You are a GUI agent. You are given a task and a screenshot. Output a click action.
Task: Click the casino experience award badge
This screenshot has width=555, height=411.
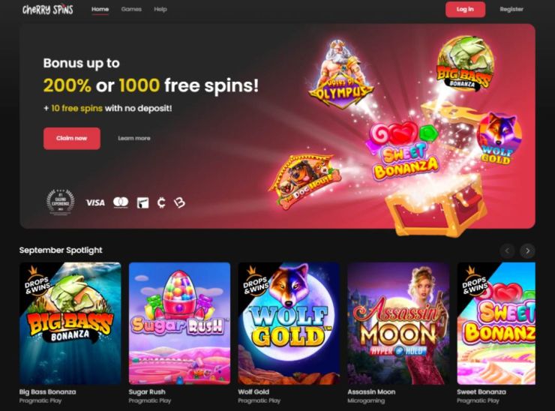[61, 202]
